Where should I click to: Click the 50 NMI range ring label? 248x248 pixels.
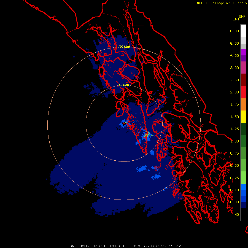[124, 85]
